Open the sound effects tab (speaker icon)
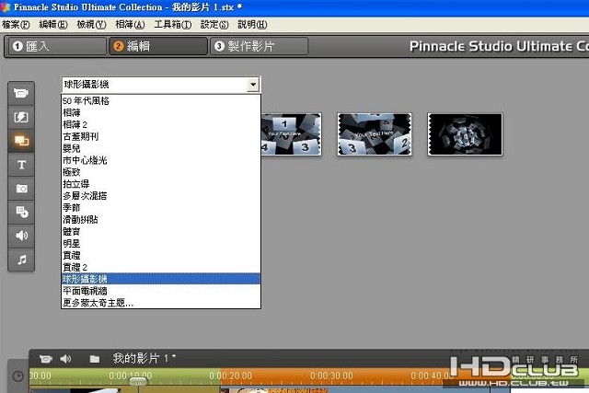This screenshot has width=589, height=393. (x=21, y=236)
